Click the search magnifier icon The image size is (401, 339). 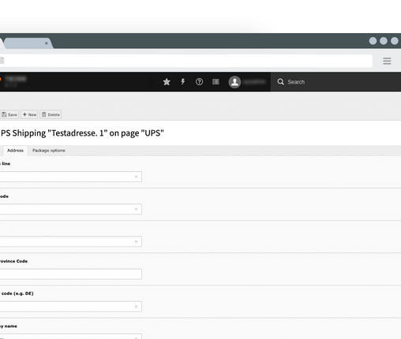280,82
